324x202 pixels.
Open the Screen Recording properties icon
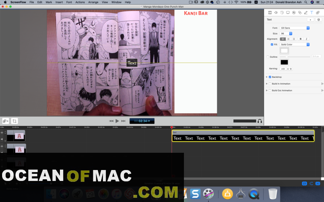tap(288, 13)
